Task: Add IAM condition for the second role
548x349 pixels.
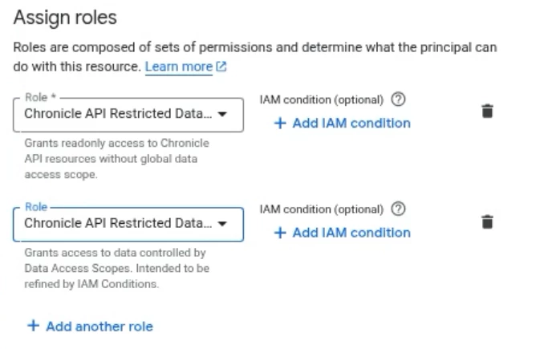Action: click(x=351, y=233)
